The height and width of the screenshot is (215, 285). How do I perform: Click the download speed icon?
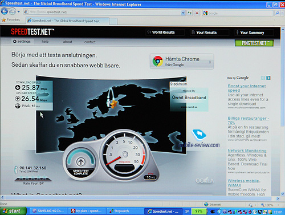pos(18,88)
